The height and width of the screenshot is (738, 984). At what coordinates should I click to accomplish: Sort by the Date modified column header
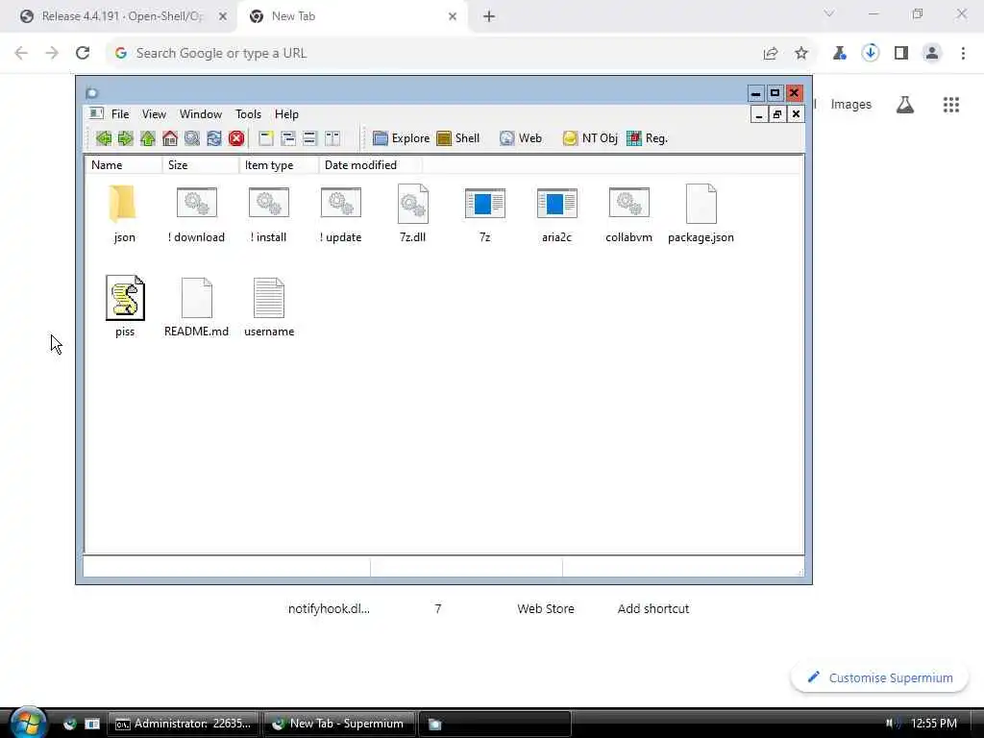coord(370,165)
